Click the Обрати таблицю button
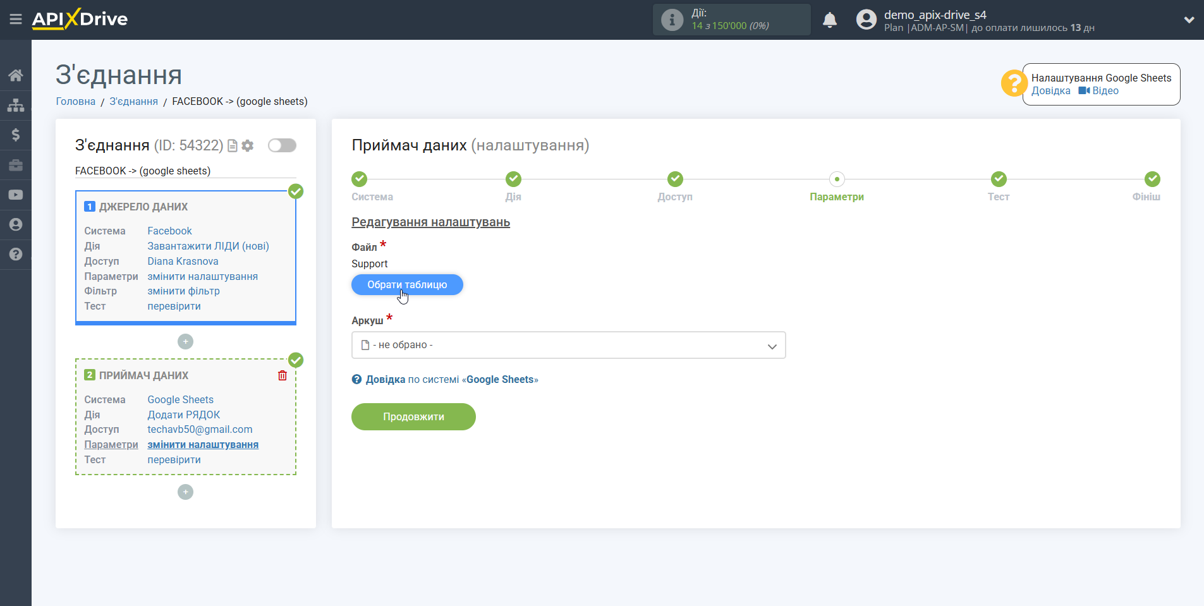1204x606 pixels. [407, 285]
